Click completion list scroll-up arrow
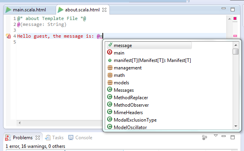This screenshot has width=244, height=151. coord(236,45)
